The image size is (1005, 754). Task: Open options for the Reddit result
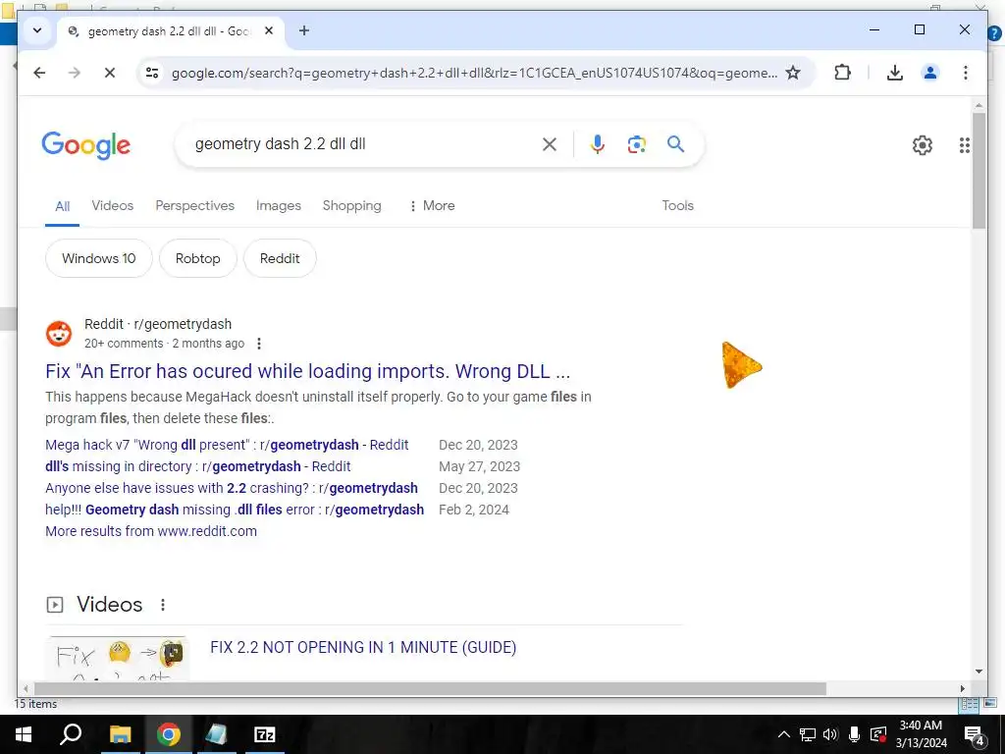pos(259,344)
